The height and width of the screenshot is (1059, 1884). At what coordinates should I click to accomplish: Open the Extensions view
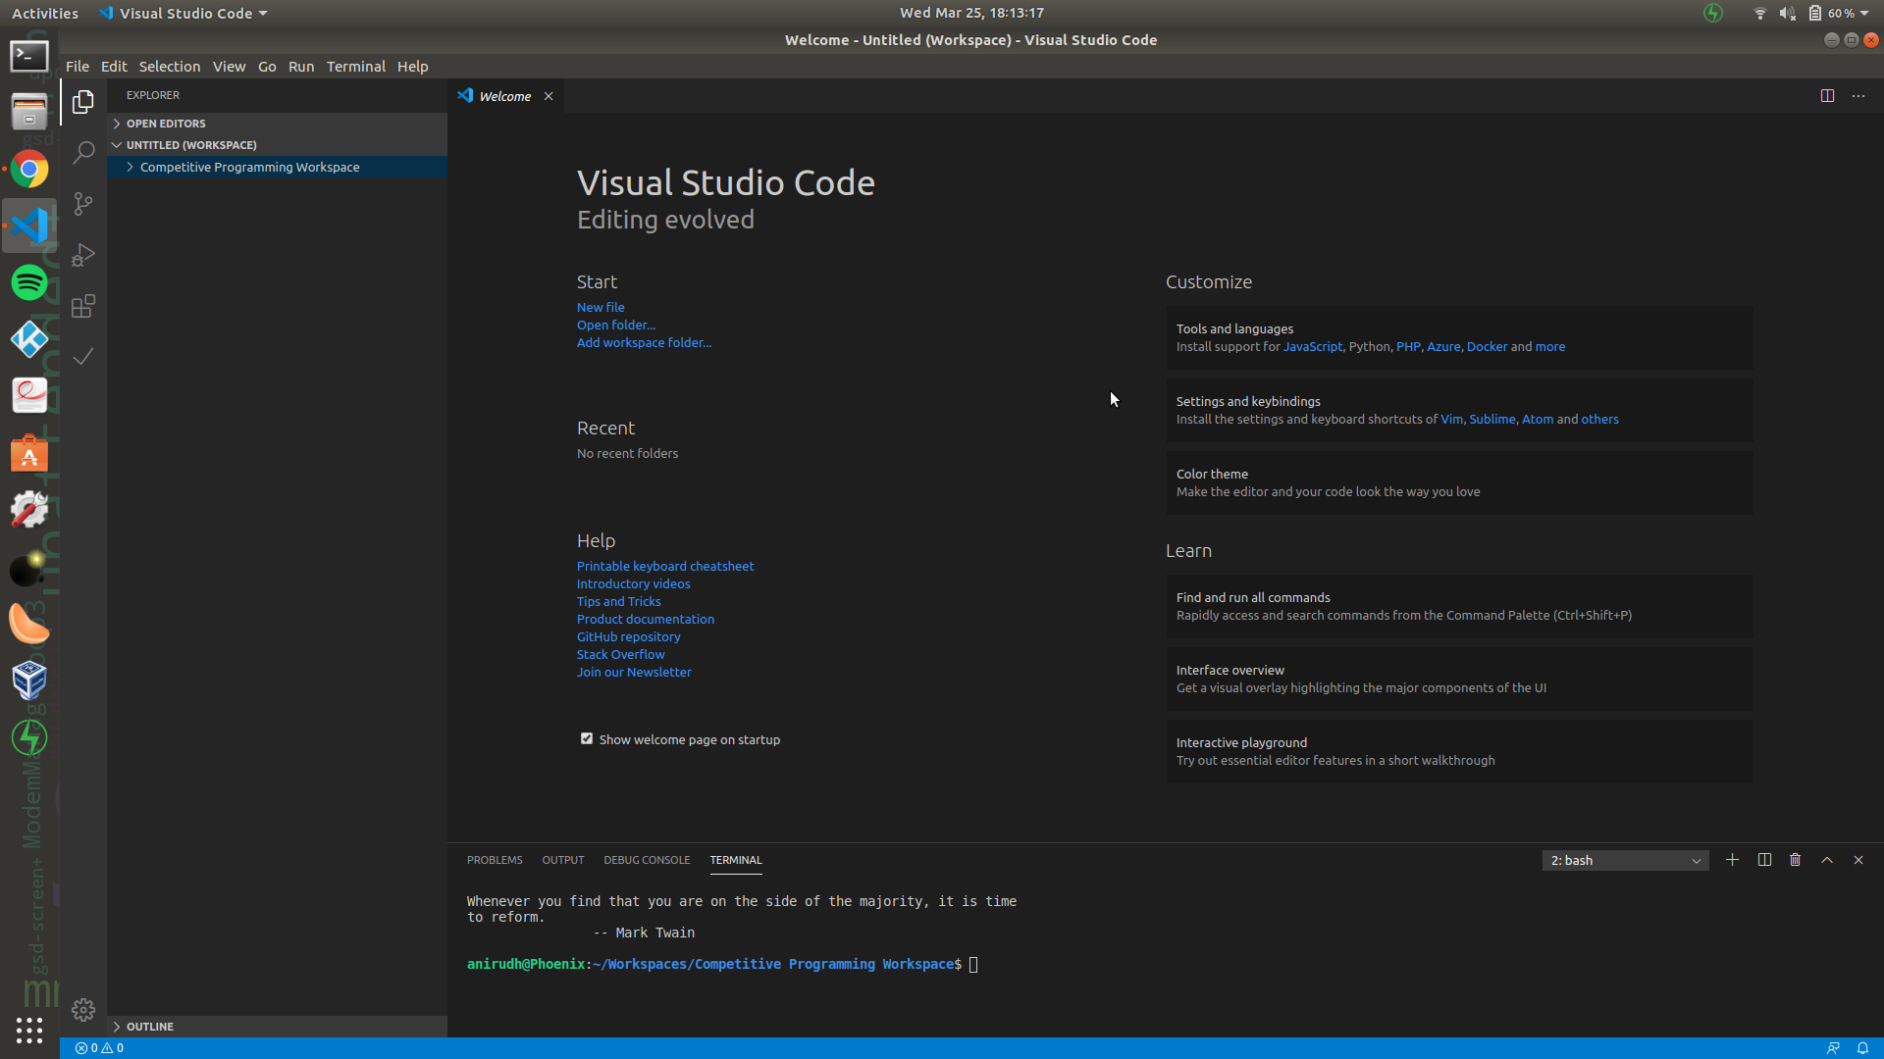coord(83,306)
